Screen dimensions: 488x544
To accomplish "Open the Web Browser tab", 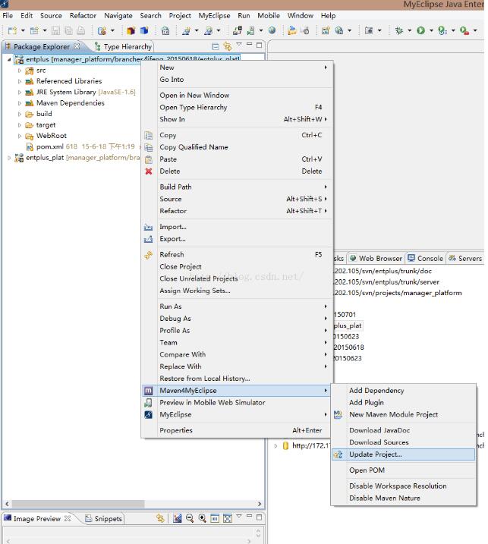I will (x=376, y=259).
